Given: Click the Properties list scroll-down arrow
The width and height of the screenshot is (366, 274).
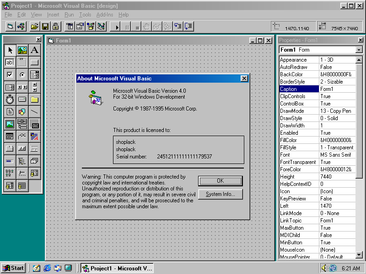Looking at the screenshot, I should click(x=359, y=255).
